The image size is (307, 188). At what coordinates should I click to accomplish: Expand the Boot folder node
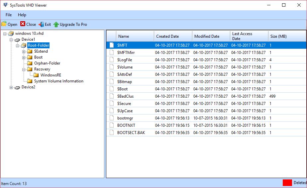24,58
